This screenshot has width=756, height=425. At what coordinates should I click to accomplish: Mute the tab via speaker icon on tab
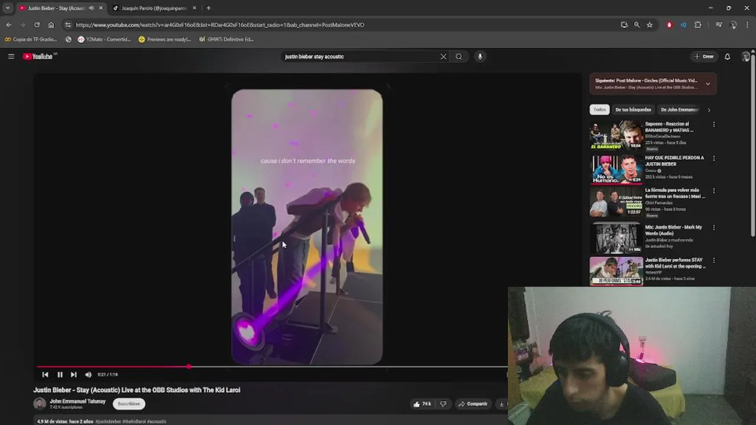(91, 8)
